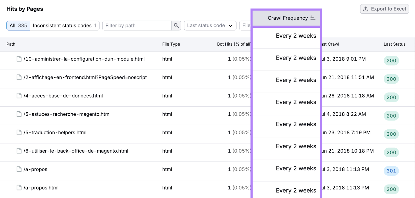Click last crawl date Jun 21, 2018 10:18 PM
Screen dimensions: 415x198
point(348,151)
